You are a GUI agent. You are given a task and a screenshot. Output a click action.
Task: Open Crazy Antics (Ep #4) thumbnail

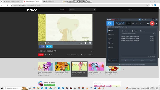pos(96,66)
